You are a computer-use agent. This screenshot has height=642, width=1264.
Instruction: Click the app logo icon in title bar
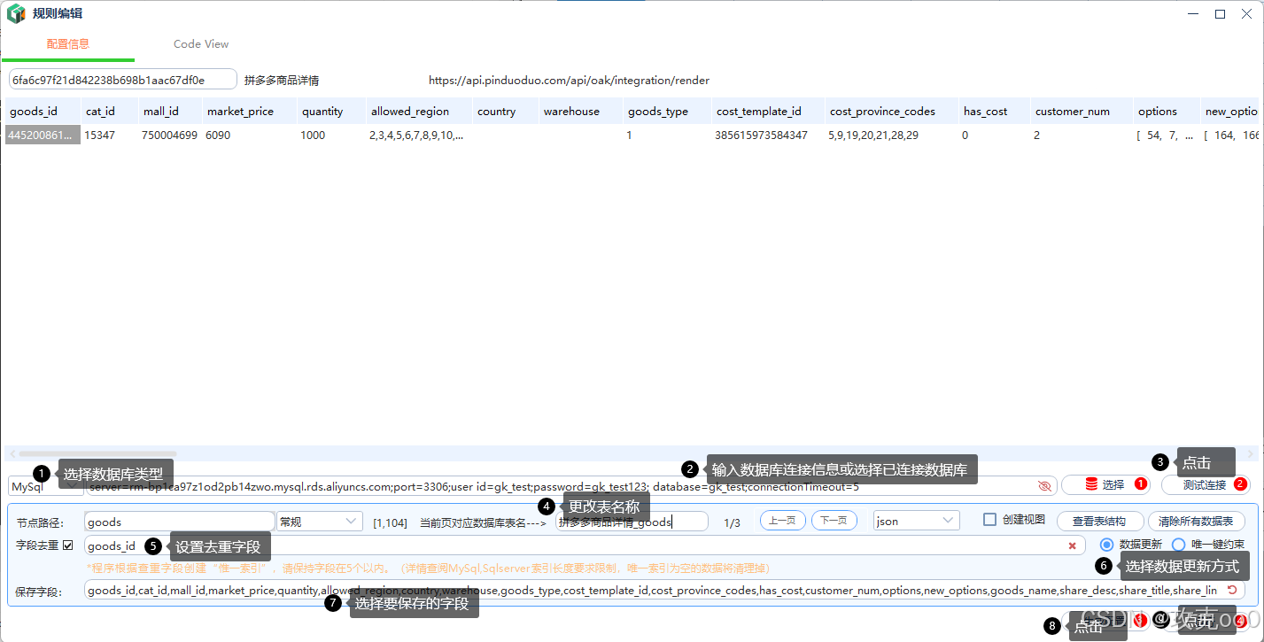click(x=15, y=14)
